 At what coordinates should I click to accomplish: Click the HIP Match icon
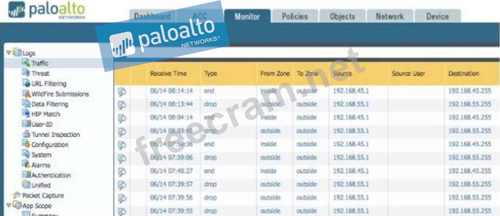coord(26,114)
